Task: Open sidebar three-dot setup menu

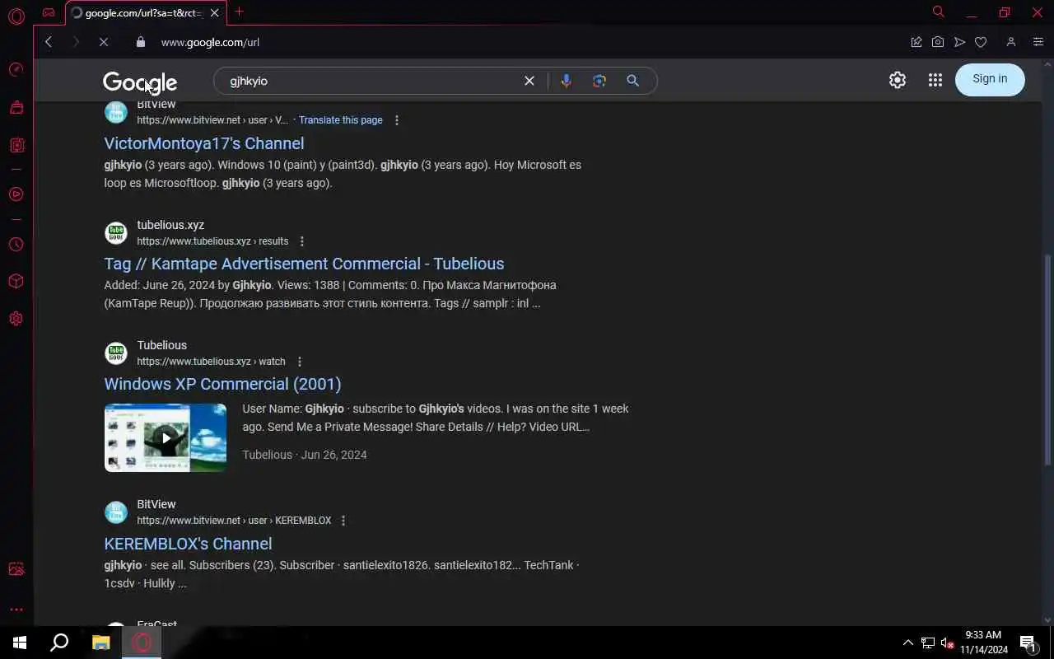Action: (x=16, y=610)
